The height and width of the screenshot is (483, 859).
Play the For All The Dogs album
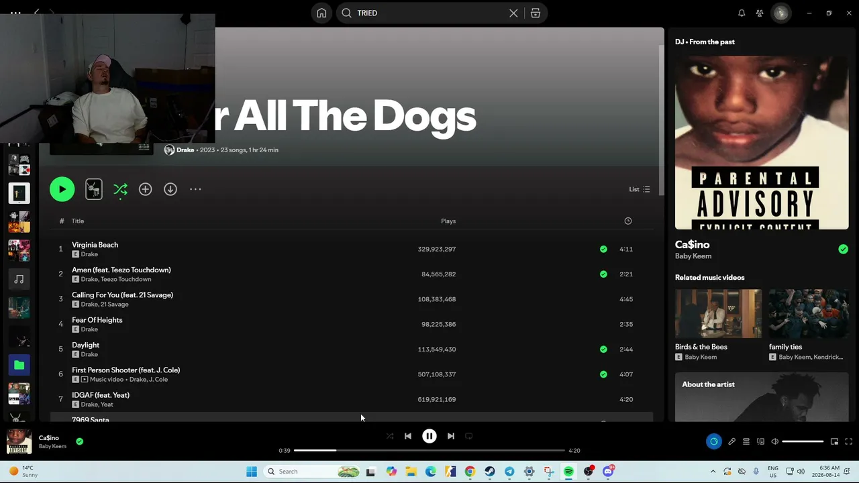pyautogui.click(x=62, y=189)
